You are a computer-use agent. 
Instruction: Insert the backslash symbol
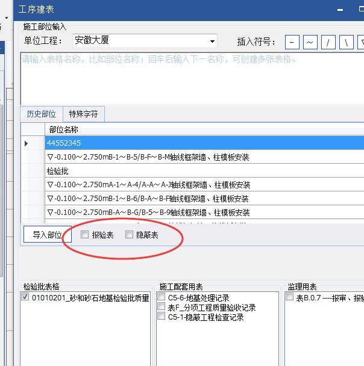[346, 42]
